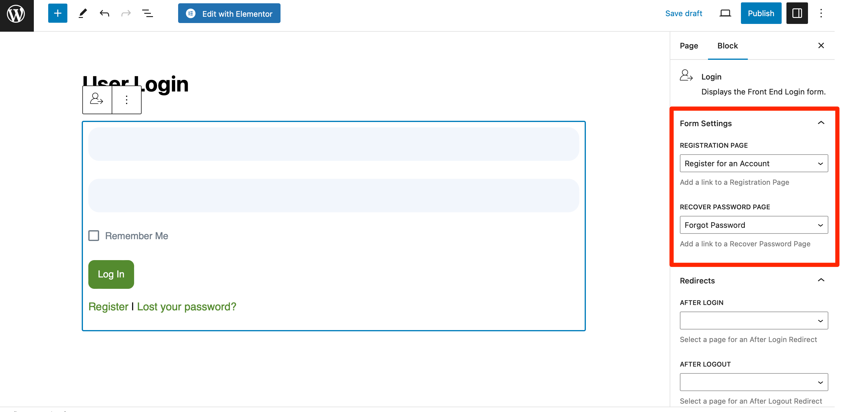Screen dimensions: 852x412
Task: Open the block inserter plus button
Action: pyautogui.click(x=57, y=13)
